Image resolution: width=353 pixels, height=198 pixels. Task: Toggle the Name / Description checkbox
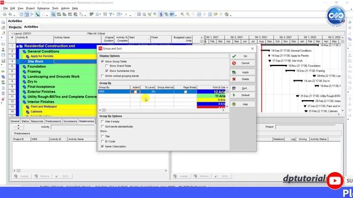[103, 146]
